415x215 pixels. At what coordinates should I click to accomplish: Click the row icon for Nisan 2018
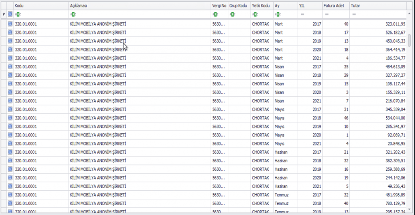click(x=10, y=75)
